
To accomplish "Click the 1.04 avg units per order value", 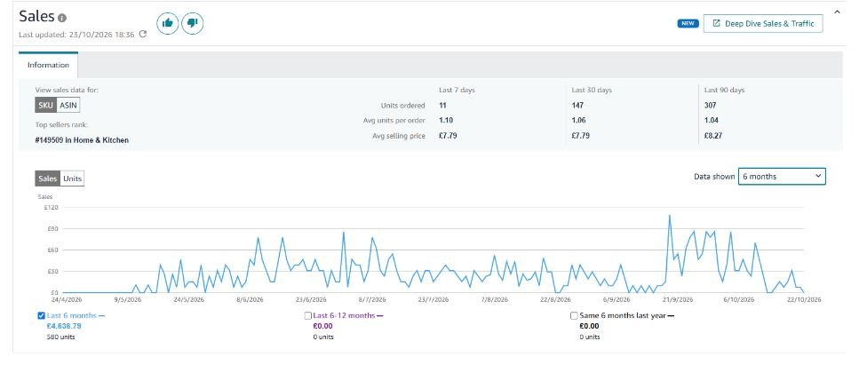I will 711,120.
